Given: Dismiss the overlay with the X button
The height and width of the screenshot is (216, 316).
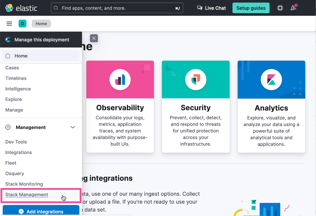Looking at the screenshot, I should 94,38.
